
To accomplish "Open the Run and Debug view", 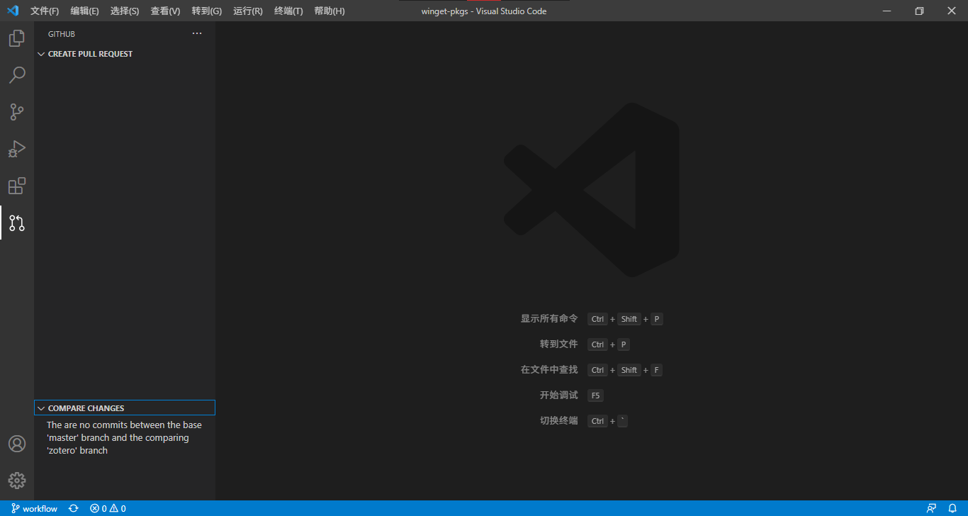I will [17, 149].
